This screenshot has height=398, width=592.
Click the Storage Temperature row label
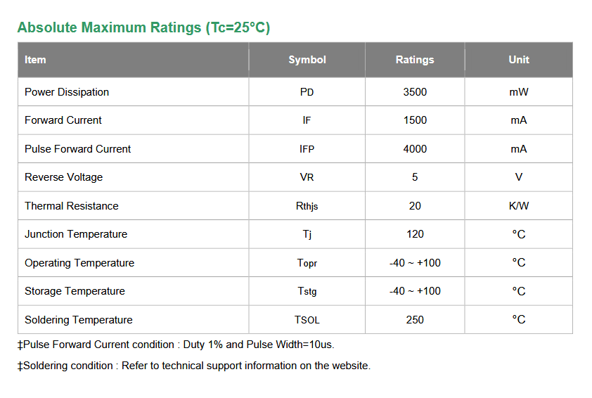(x=75, y=291)
